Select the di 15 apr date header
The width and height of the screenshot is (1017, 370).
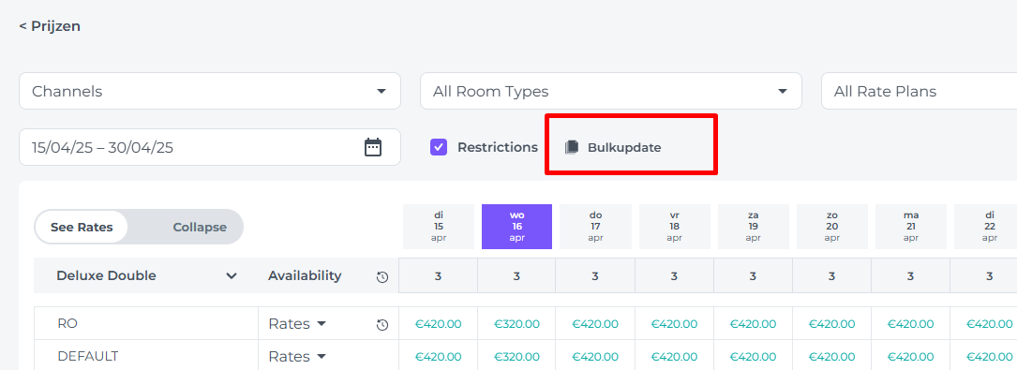tap(439, 227)
